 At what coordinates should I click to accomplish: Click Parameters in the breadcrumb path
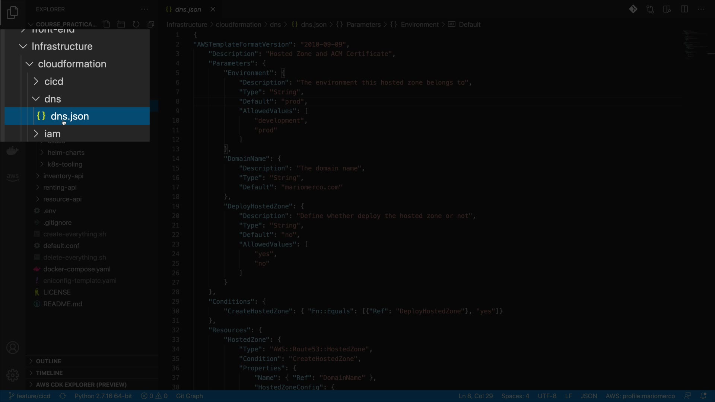pyautogui.click(x=363, y=25)
